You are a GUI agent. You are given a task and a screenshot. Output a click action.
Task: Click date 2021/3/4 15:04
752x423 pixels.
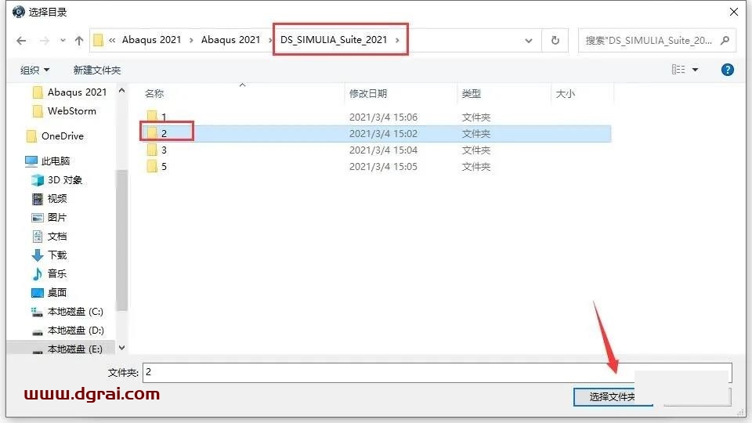coord(383,150)
